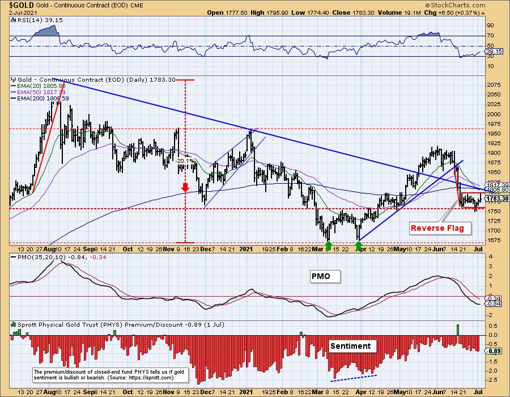Click the 1783.30 current price tag
Viewport: 510px width, 397px height.
[497, 198]
